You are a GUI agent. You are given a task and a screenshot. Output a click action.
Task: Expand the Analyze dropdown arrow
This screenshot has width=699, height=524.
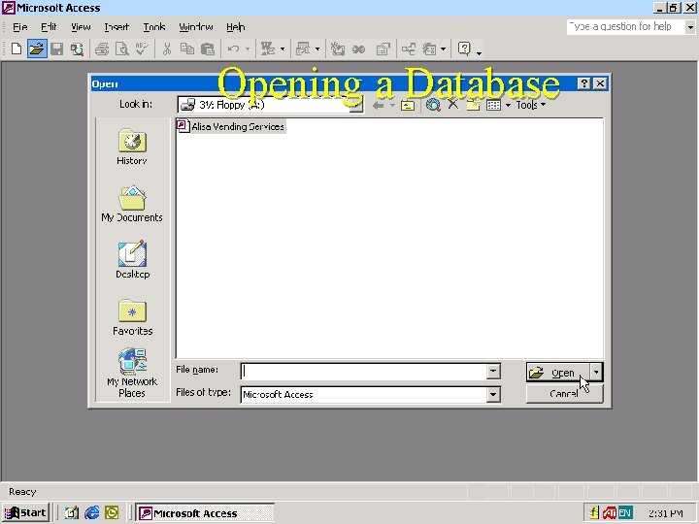(x=317, y=49)
